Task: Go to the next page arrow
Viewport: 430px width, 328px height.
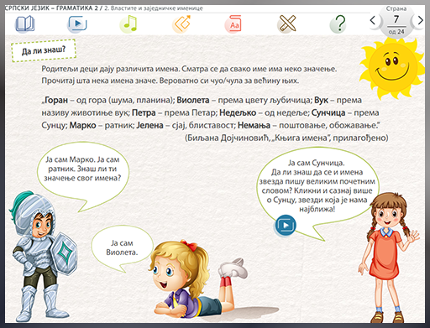Action: (420, 20)
